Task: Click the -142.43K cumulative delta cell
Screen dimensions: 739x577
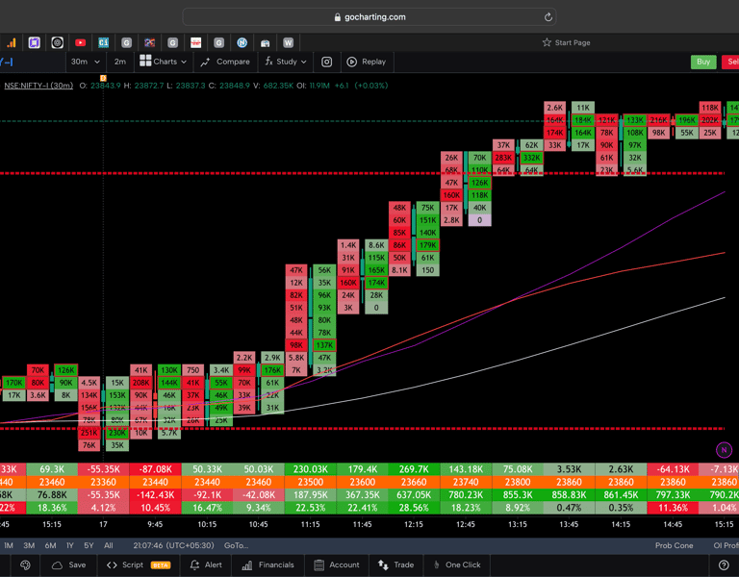Action: tap(155, 494)
